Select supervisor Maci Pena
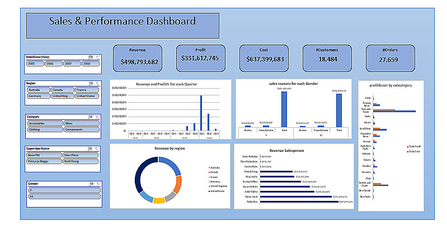 [81, 155]
